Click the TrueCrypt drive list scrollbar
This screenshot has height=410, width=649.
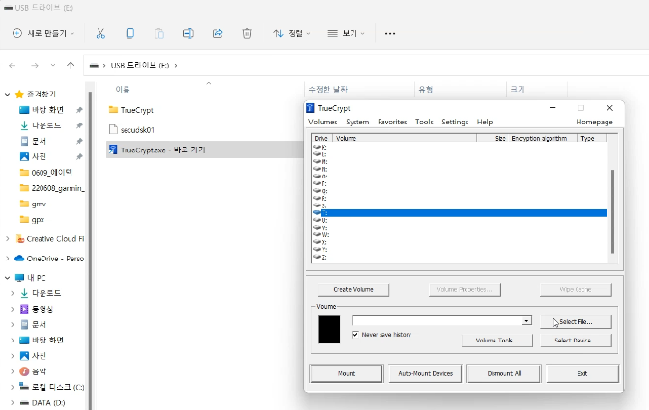click(612, 211)
